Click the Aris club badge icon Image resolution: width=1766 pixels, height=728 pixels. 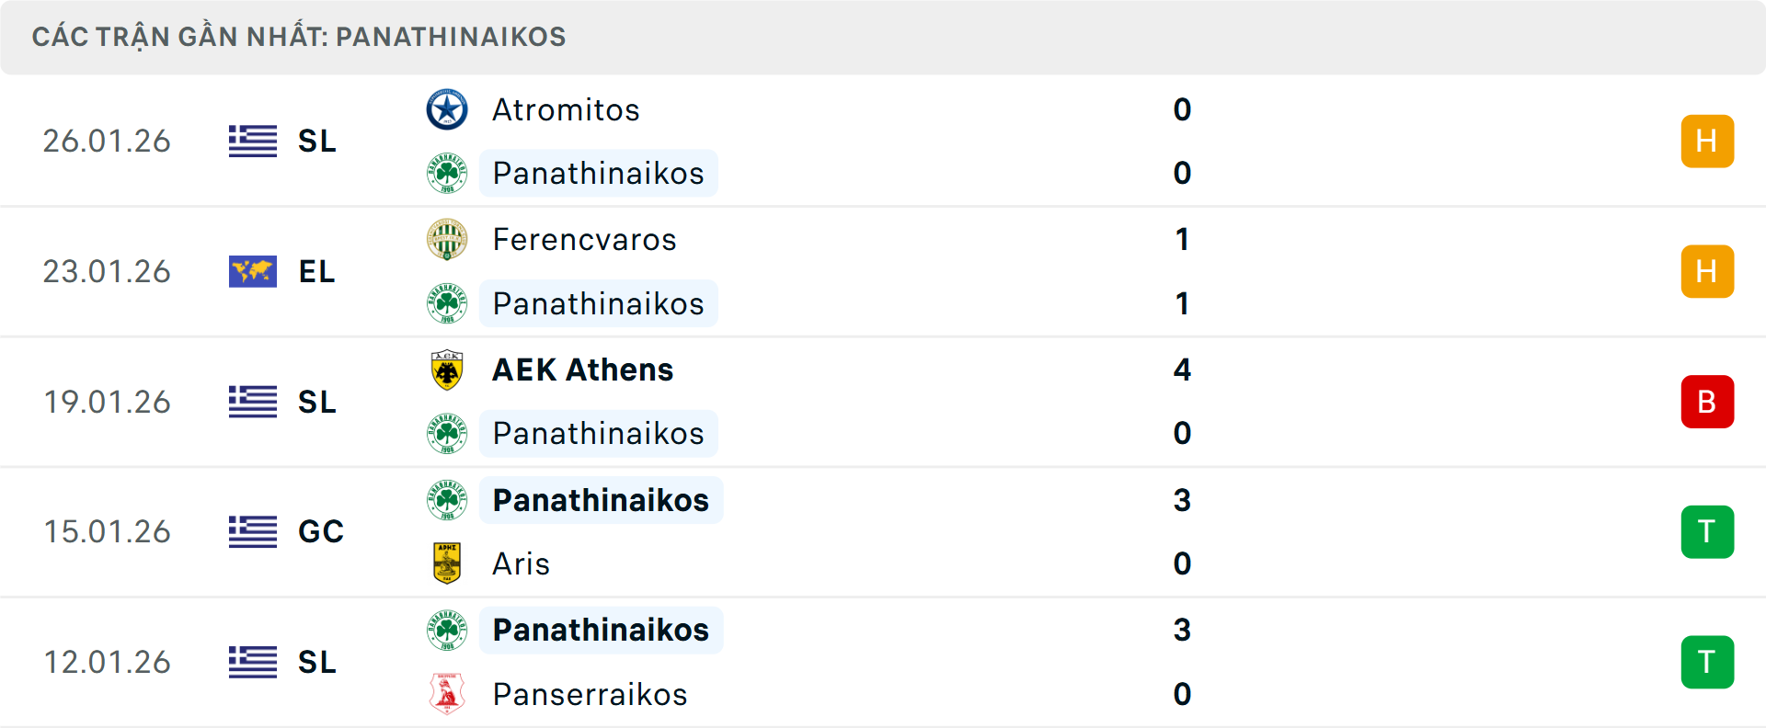tap(448, 563)
